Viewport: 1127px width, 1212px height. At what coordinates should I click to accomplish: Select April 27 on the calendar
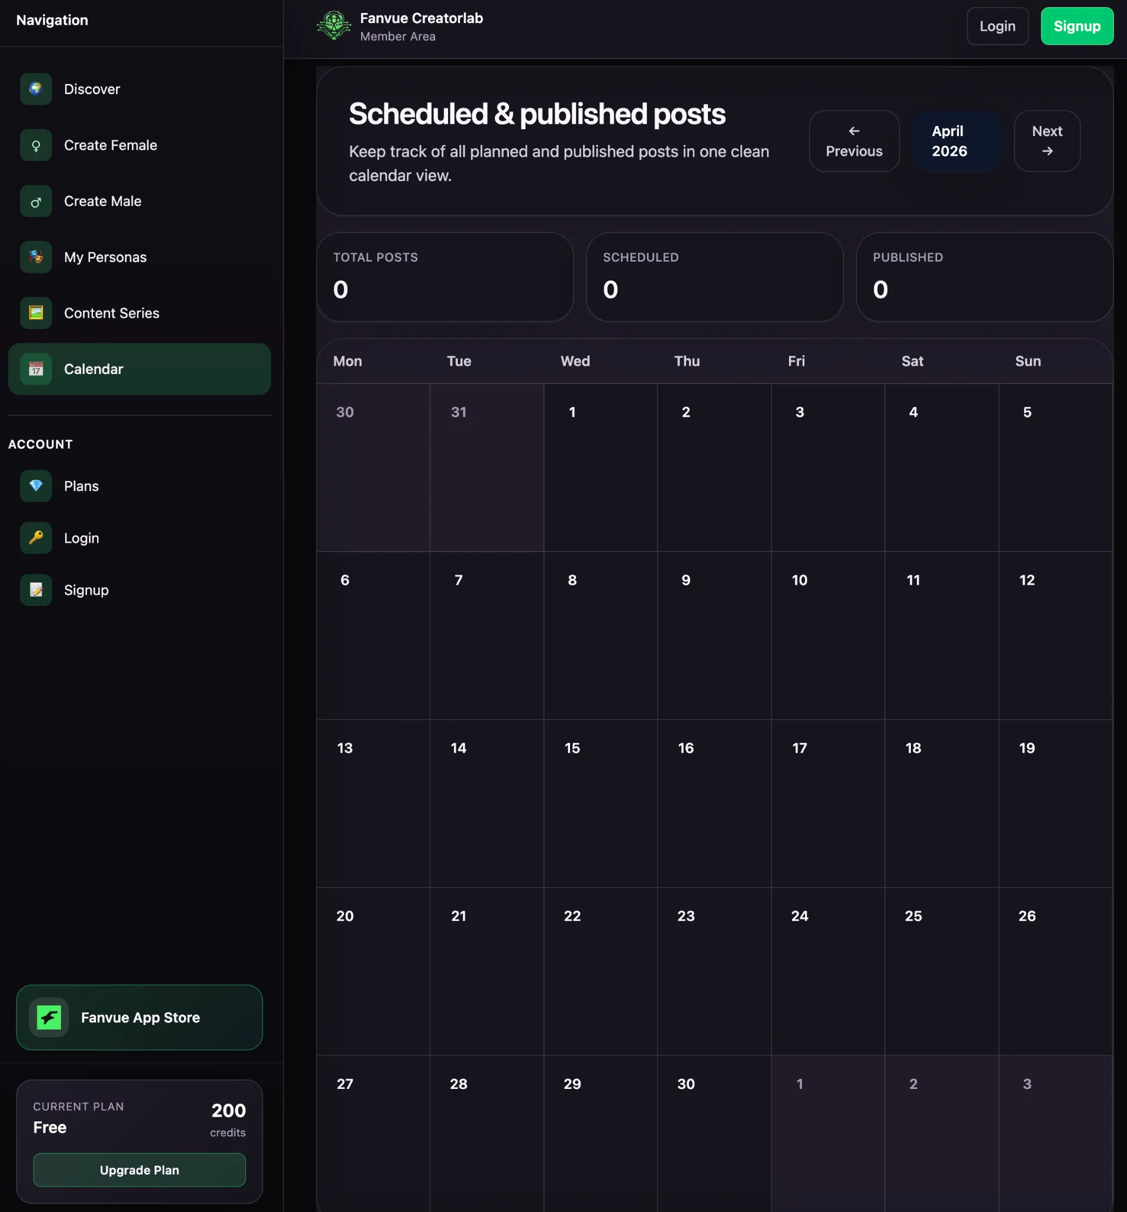pyautogui.click(x=373, y=1134)
